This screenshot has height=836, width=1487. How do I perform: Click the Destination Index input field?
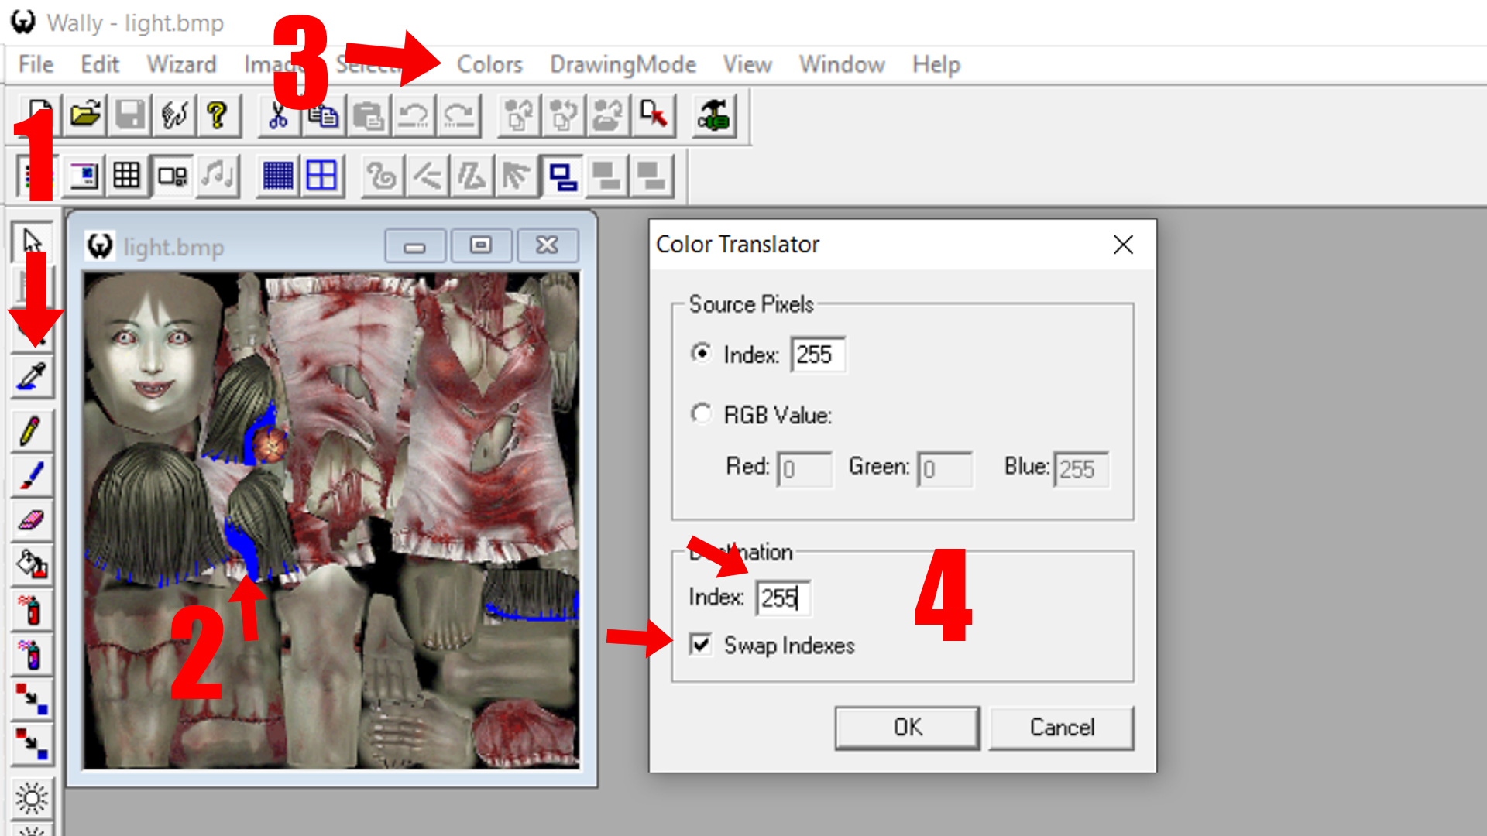click(x=783, y=598)
